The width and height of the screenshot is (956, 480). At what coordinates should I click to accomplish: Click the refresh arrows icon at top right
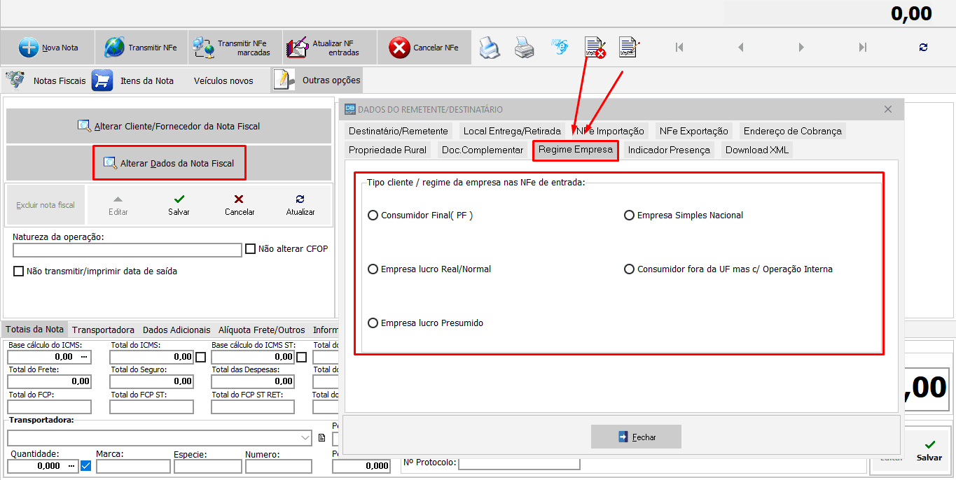(923, 48)
